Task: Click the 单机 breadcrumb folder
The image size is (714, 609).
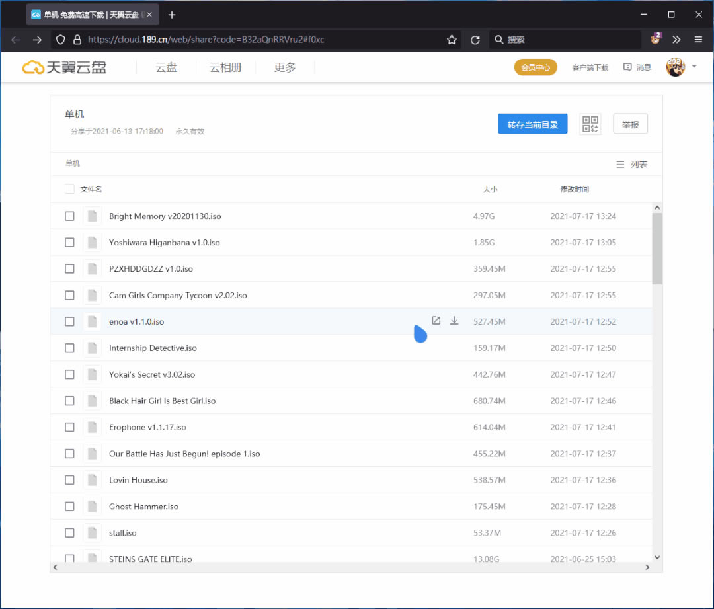Action: (73, 163)
